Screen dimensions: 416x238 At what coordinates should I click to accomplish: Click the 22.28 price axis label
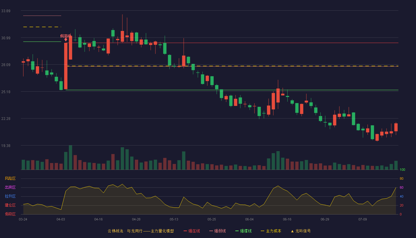coord(6,119)
